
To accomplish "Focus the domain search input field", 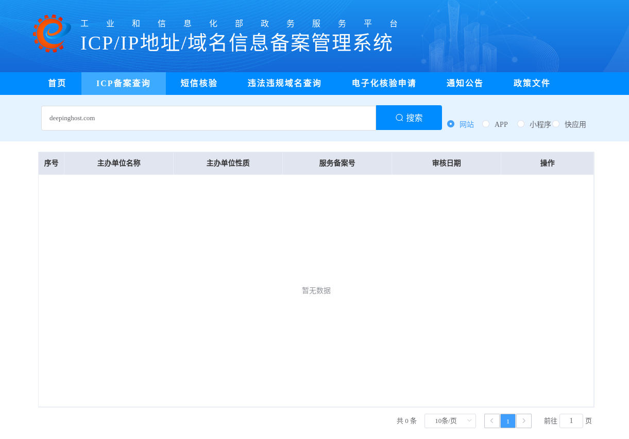I will click(x=209, y=118).
